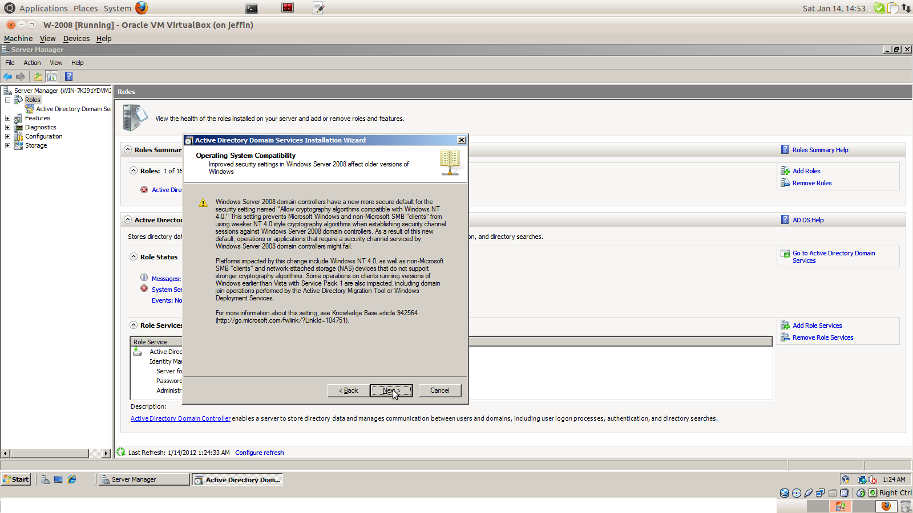Image resolution: width=913 pixels, height=513 pixels.
Task: Open the Active Directory Domain Controller description link
Action: (x=180, y=418)
